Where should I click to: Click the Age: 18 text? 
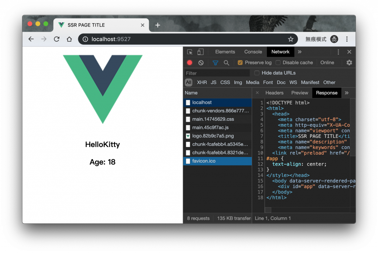click(103, 162)
